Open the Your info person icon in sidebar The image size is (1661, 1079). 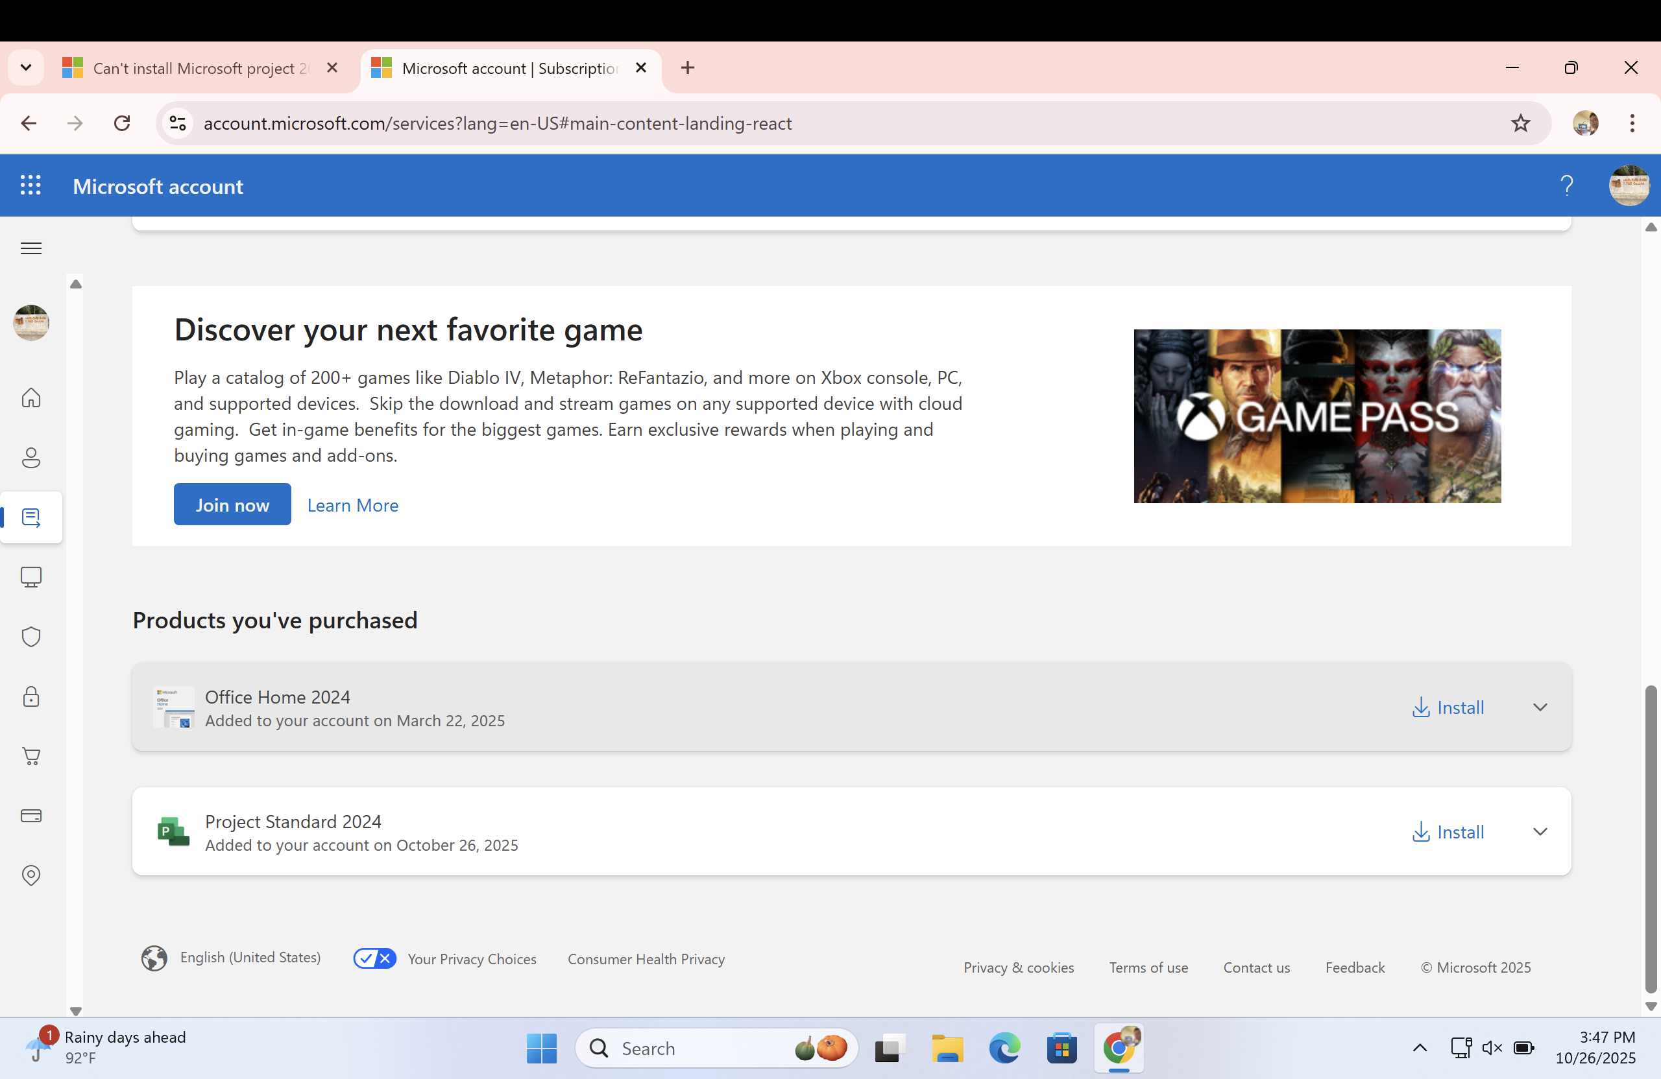30,458
